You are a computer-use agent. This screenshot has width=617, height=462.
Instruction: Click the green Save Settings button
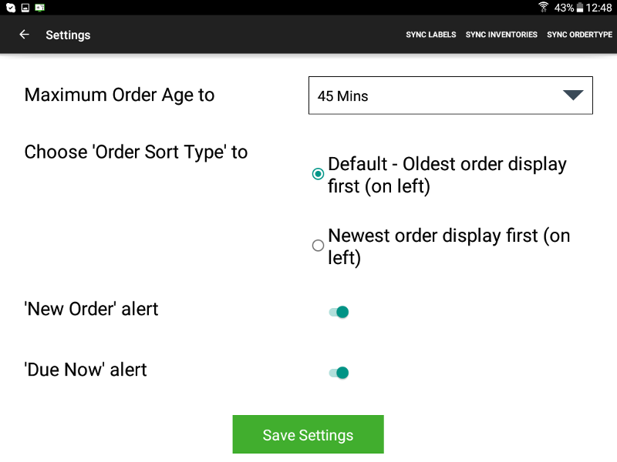pos(308,434)
